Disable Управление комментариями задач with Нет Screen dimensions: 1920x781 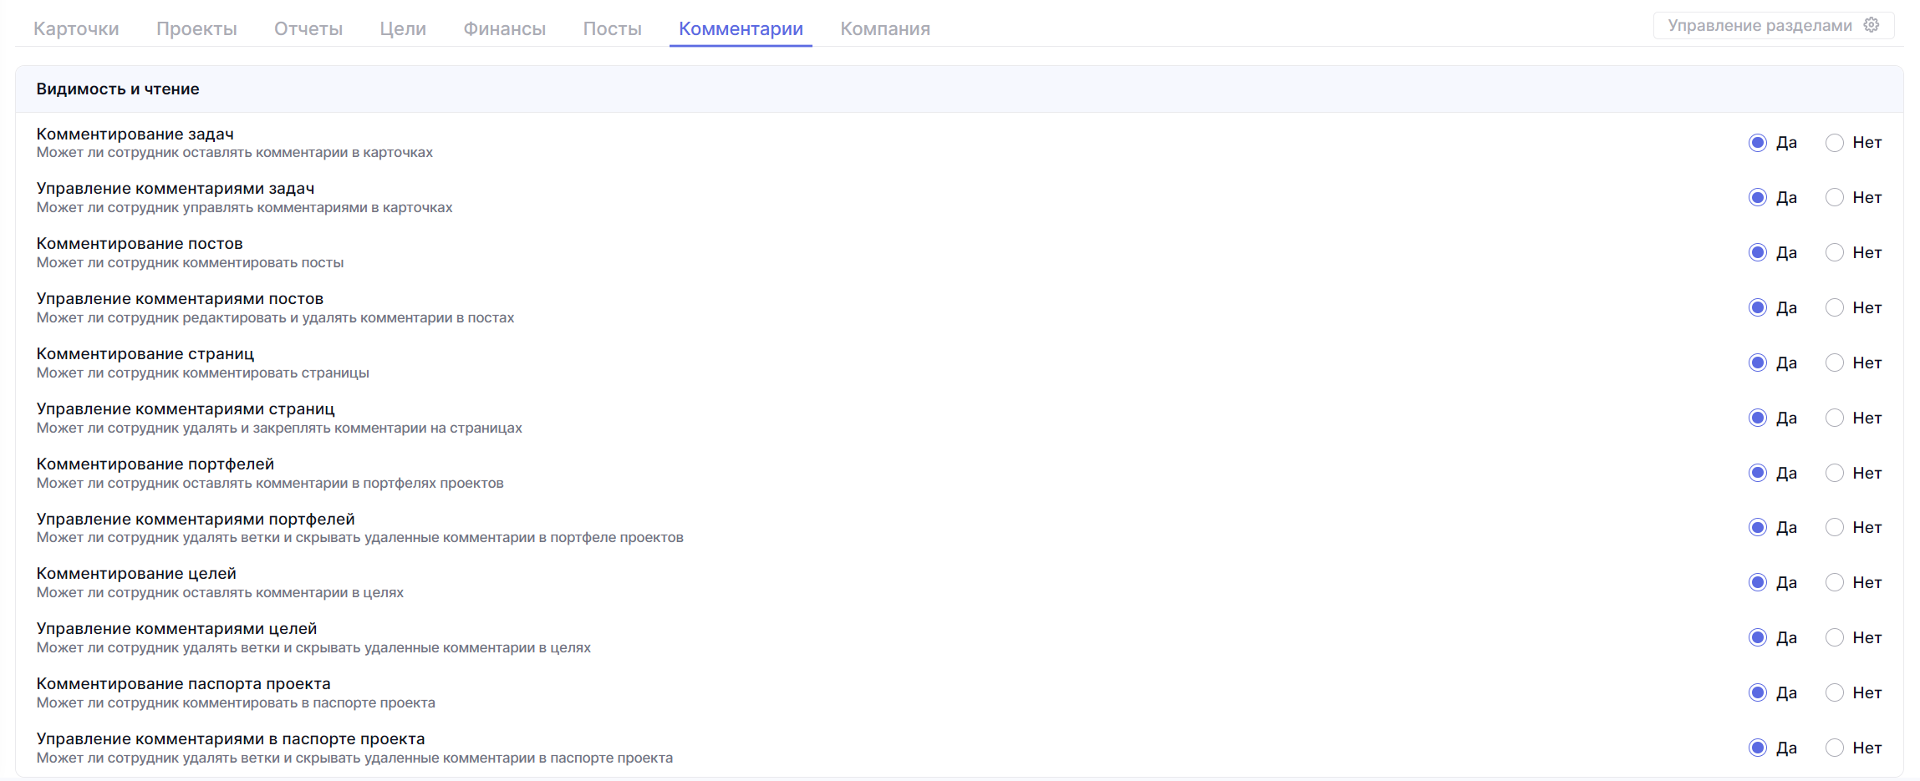(x=1835, y=198)
